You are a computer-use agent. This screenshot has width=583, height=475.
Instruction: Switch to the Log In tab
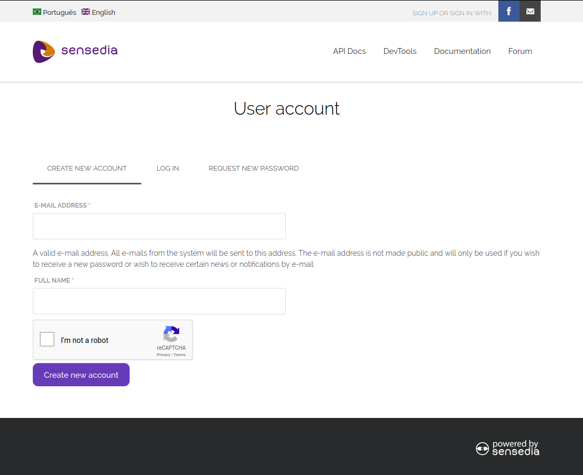pyautogui.click(x=168, y=168)
